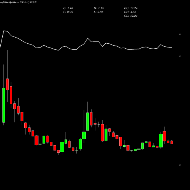Viewport: 190px width, 190px height.
Task: Select the close value 'C: 0.98'
Action: (68, 12)
